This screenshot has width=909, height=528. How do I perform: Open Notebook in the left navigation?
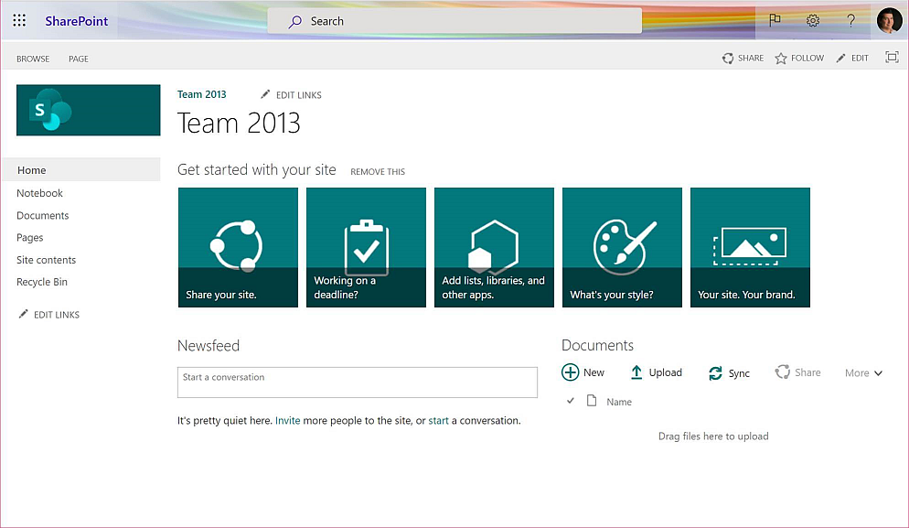tap(39, 193)
